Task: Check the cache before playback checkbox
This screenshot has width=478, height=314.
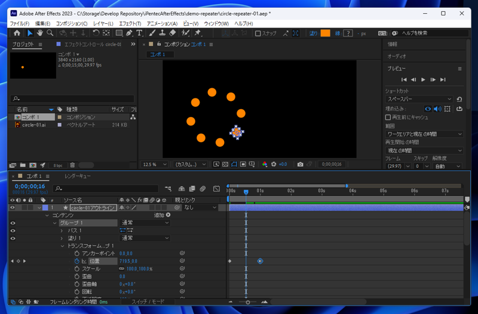Action: 388,118
